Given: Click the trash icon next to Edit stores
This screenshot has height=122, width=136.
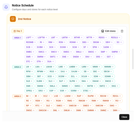Looking at the screenshot, I should click(122, 31).
